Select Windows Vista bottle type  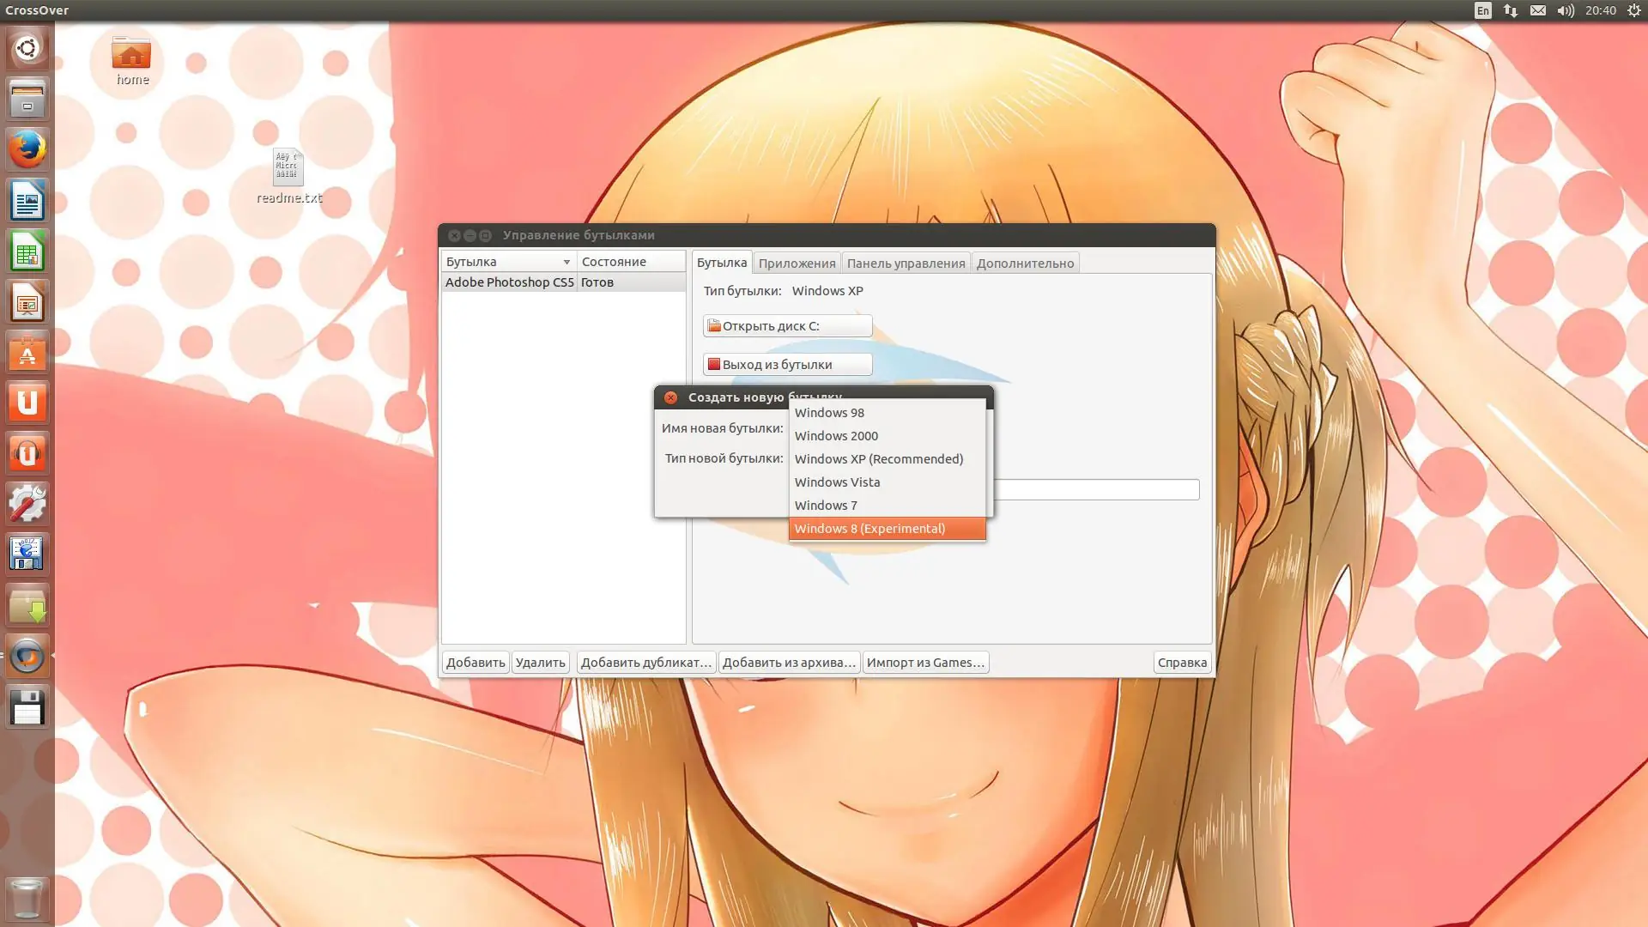coord(887,482)
